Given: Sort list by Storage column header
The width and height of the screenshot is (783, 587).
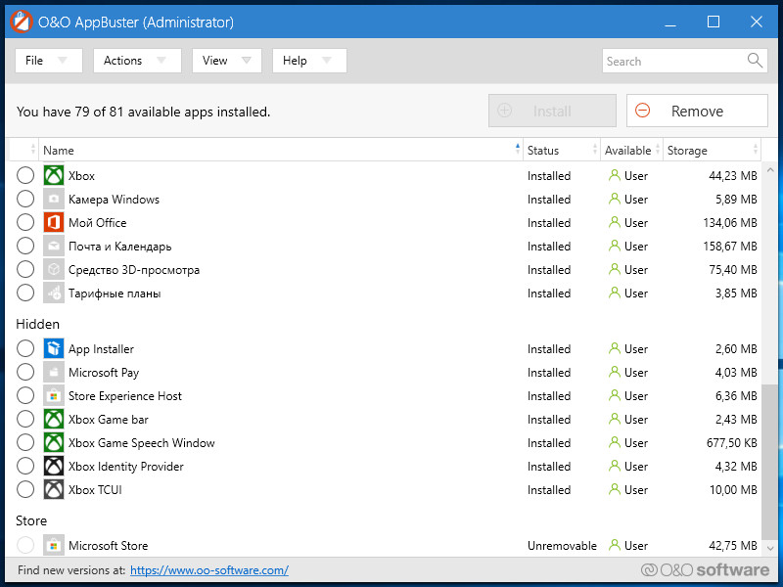Looking at the screenshot, I should click(713, 150).
